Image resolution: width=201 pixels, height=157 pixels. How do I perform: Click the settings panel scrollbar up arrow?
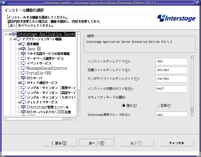[192, 57]
